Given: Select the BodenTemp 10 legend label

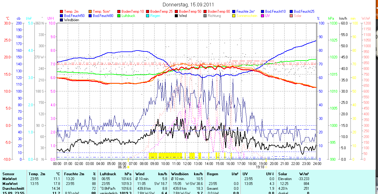Looking at the screenshot, I should coord(132,12).
